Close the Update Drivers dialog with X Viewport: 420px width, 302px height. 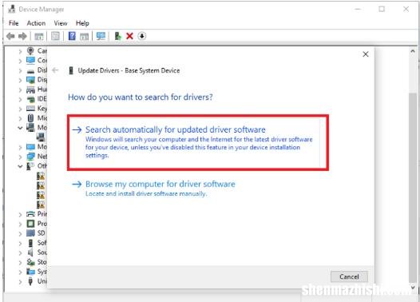pyautogui.click(x=366, y=54)
